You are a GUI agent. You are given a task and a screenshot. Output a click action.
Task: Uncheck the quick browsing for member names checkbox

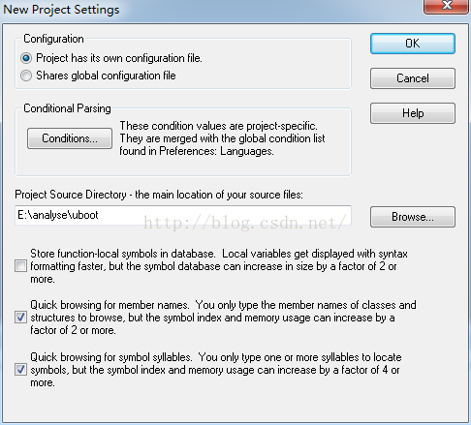20,318
